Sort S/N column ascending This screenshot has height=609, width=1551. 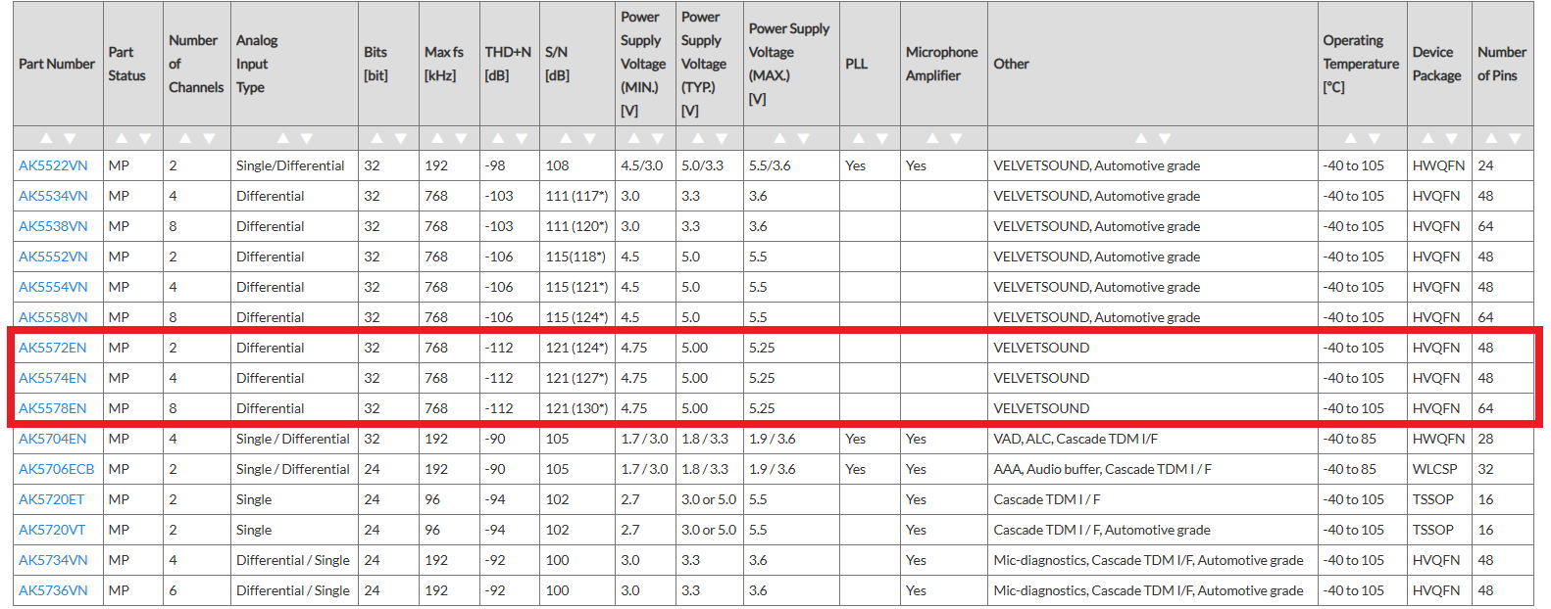565,138
